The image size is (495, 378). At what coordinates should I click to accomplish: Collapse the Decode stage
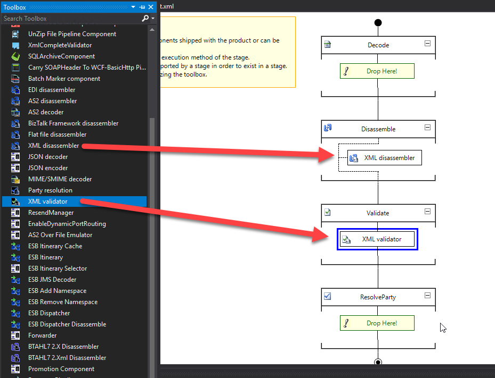[x=427, y=44]
